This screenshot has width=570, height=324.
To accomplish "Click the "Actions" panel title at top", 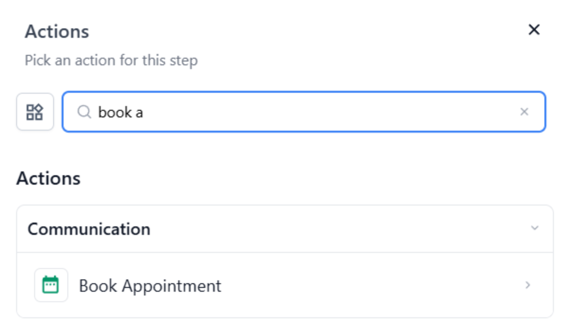I will click(x=57, y=32).
